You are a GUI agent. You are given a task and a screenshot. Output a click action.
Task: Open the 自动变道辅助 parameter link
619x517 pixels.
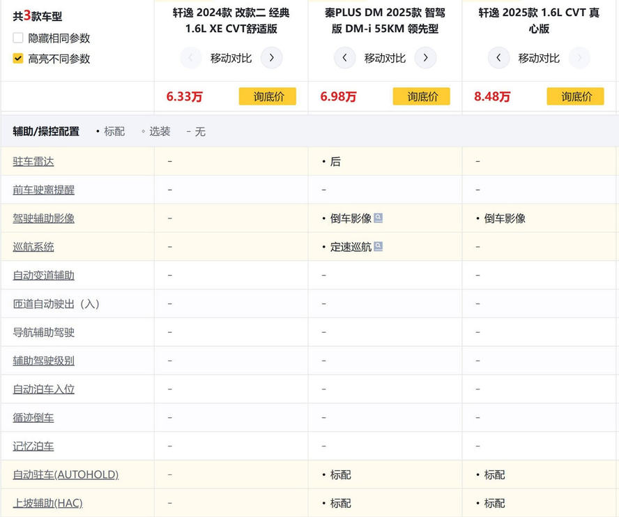(43, 275)
